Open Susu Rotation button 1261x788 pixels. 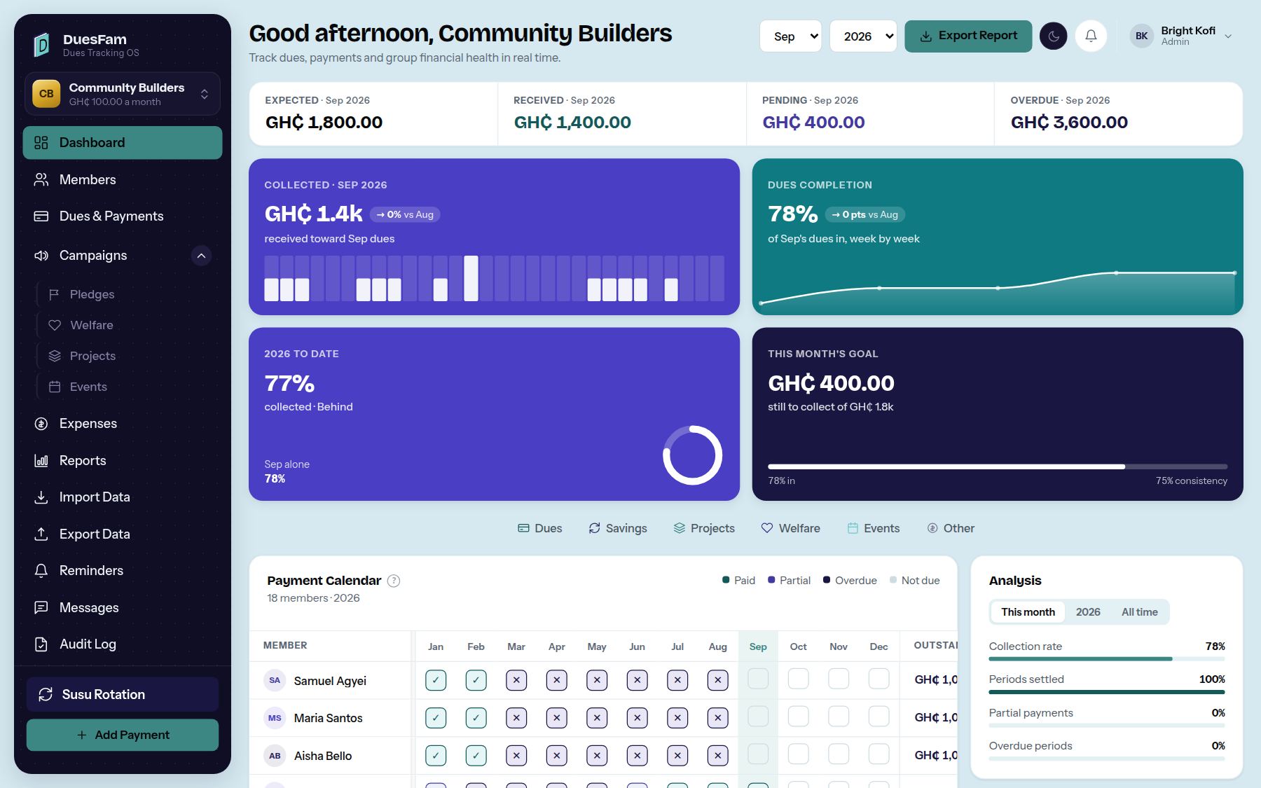[123, 695]
